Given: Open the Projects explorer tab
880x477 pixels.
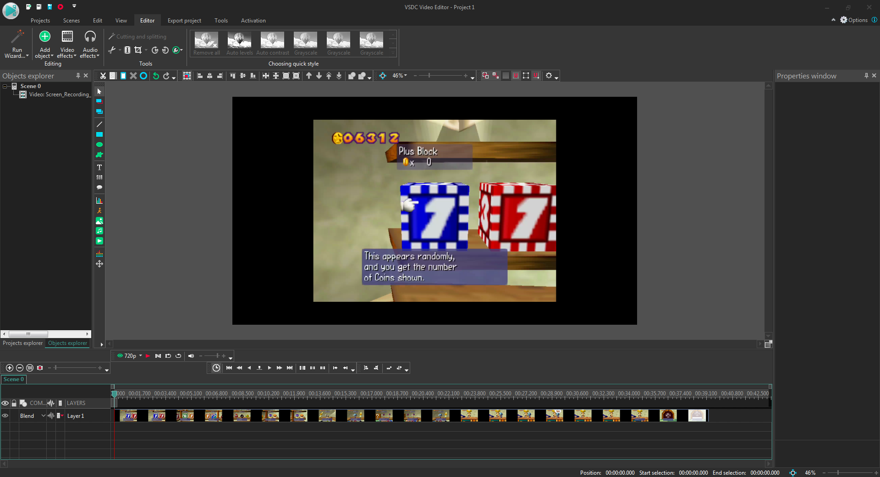Looking at the screenshot, I should (x=22, y=343).
